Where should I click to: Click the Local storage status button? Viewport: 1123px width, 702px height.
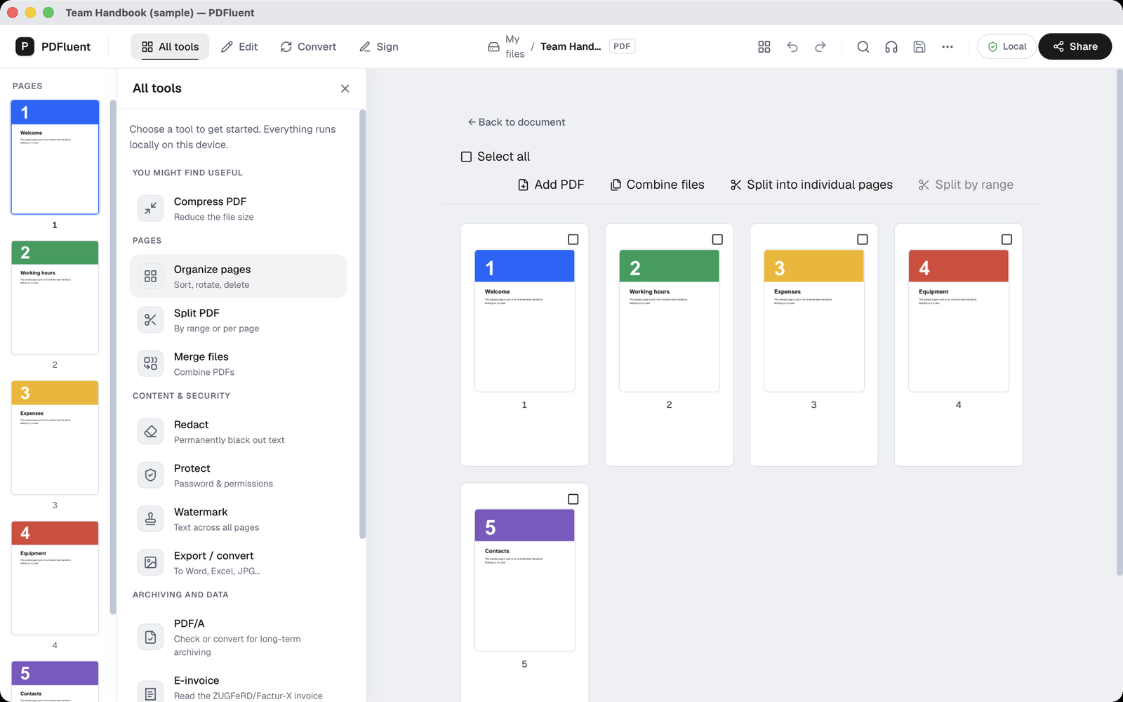pyautogui.click(x=1006, y=46)
